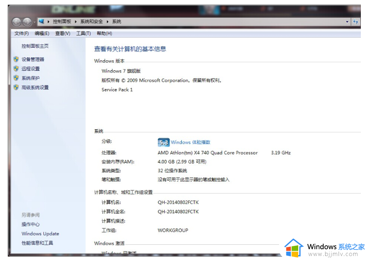This screenshot has height=260, width=367.
Task: Open address bar history dropdown arrow
Action: 347,22
